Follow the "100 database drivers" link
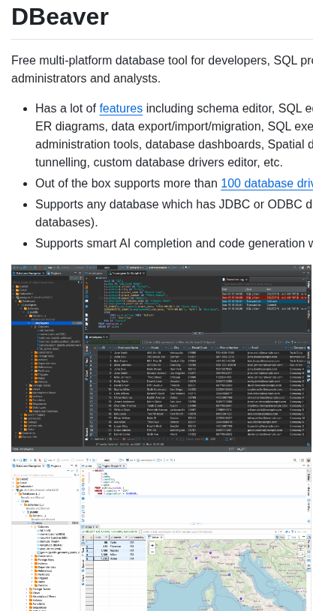This screenshot has width=313, height=611. point(267,184)
